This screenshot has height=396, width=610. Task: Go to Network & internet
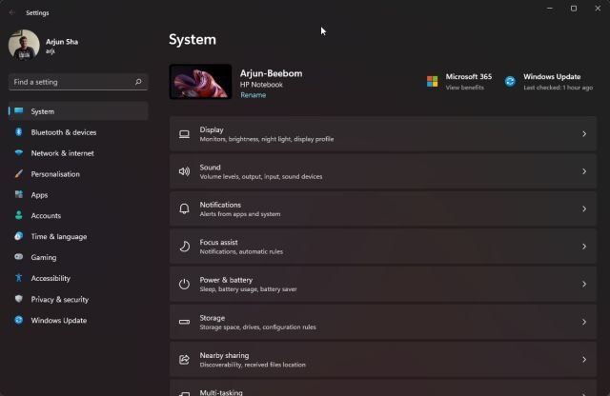[78, 153]
